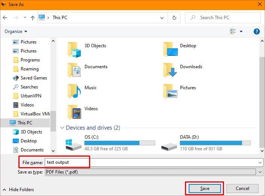Select Programs folder in sidebar
This screenshot has width=265, height=196.
(26, 60)
